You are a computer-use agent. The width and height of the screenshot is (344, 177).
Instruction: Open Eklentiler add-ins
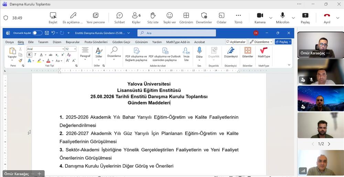point(248,52)
